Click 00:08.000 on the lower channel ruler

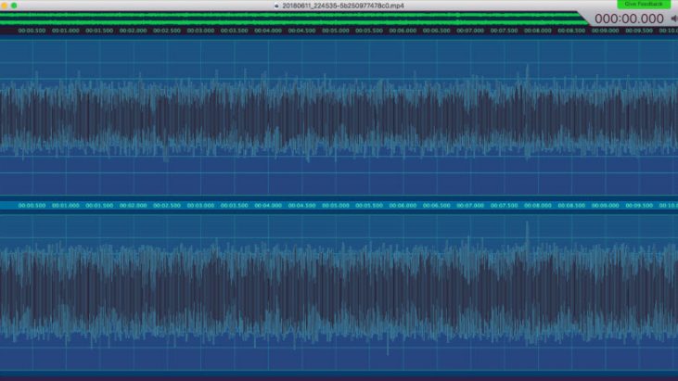tap(538, 206)
